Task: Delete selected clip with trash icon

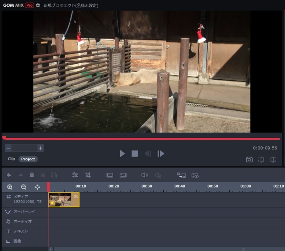Action: [x=32, y=175]
